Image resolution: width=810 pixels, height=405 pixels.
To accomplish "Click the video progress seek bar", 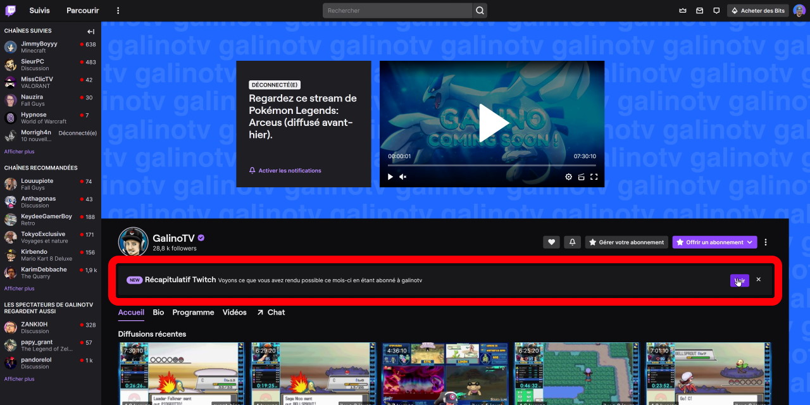I will 492,166.
